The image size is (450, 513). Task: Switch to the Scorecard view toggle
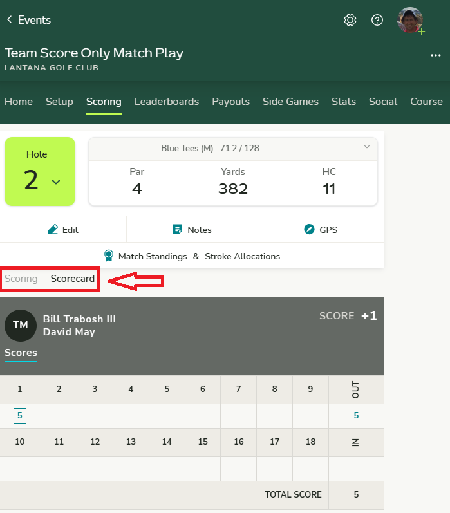[x=73, y=279]
